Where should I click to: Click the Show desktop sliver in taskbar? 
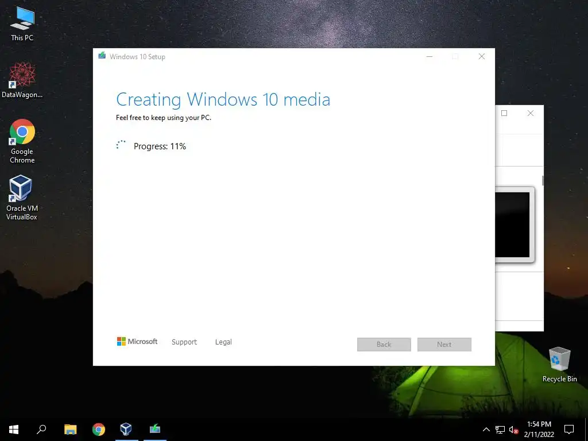pyautogui.click(x=586, y=430)
